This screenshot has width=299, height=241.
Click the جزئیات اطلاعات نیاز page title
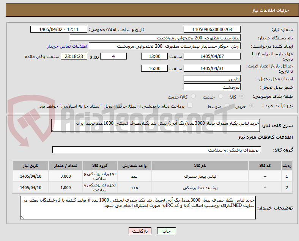click(x=271, y=10)
